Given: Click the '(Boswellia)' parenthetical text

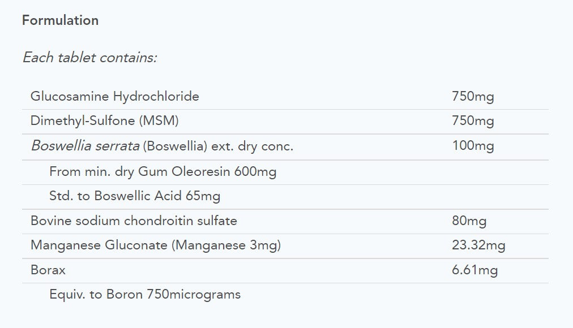Looking at the screenshot, I should pyautogui.click(x=175, y=146).
